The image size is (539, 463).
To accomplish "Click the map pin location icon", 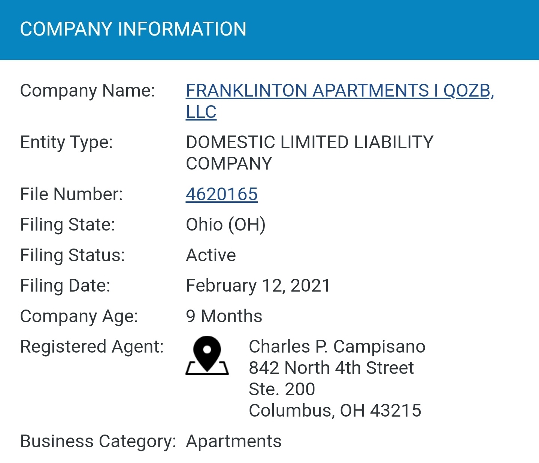I will coord(207,356).
